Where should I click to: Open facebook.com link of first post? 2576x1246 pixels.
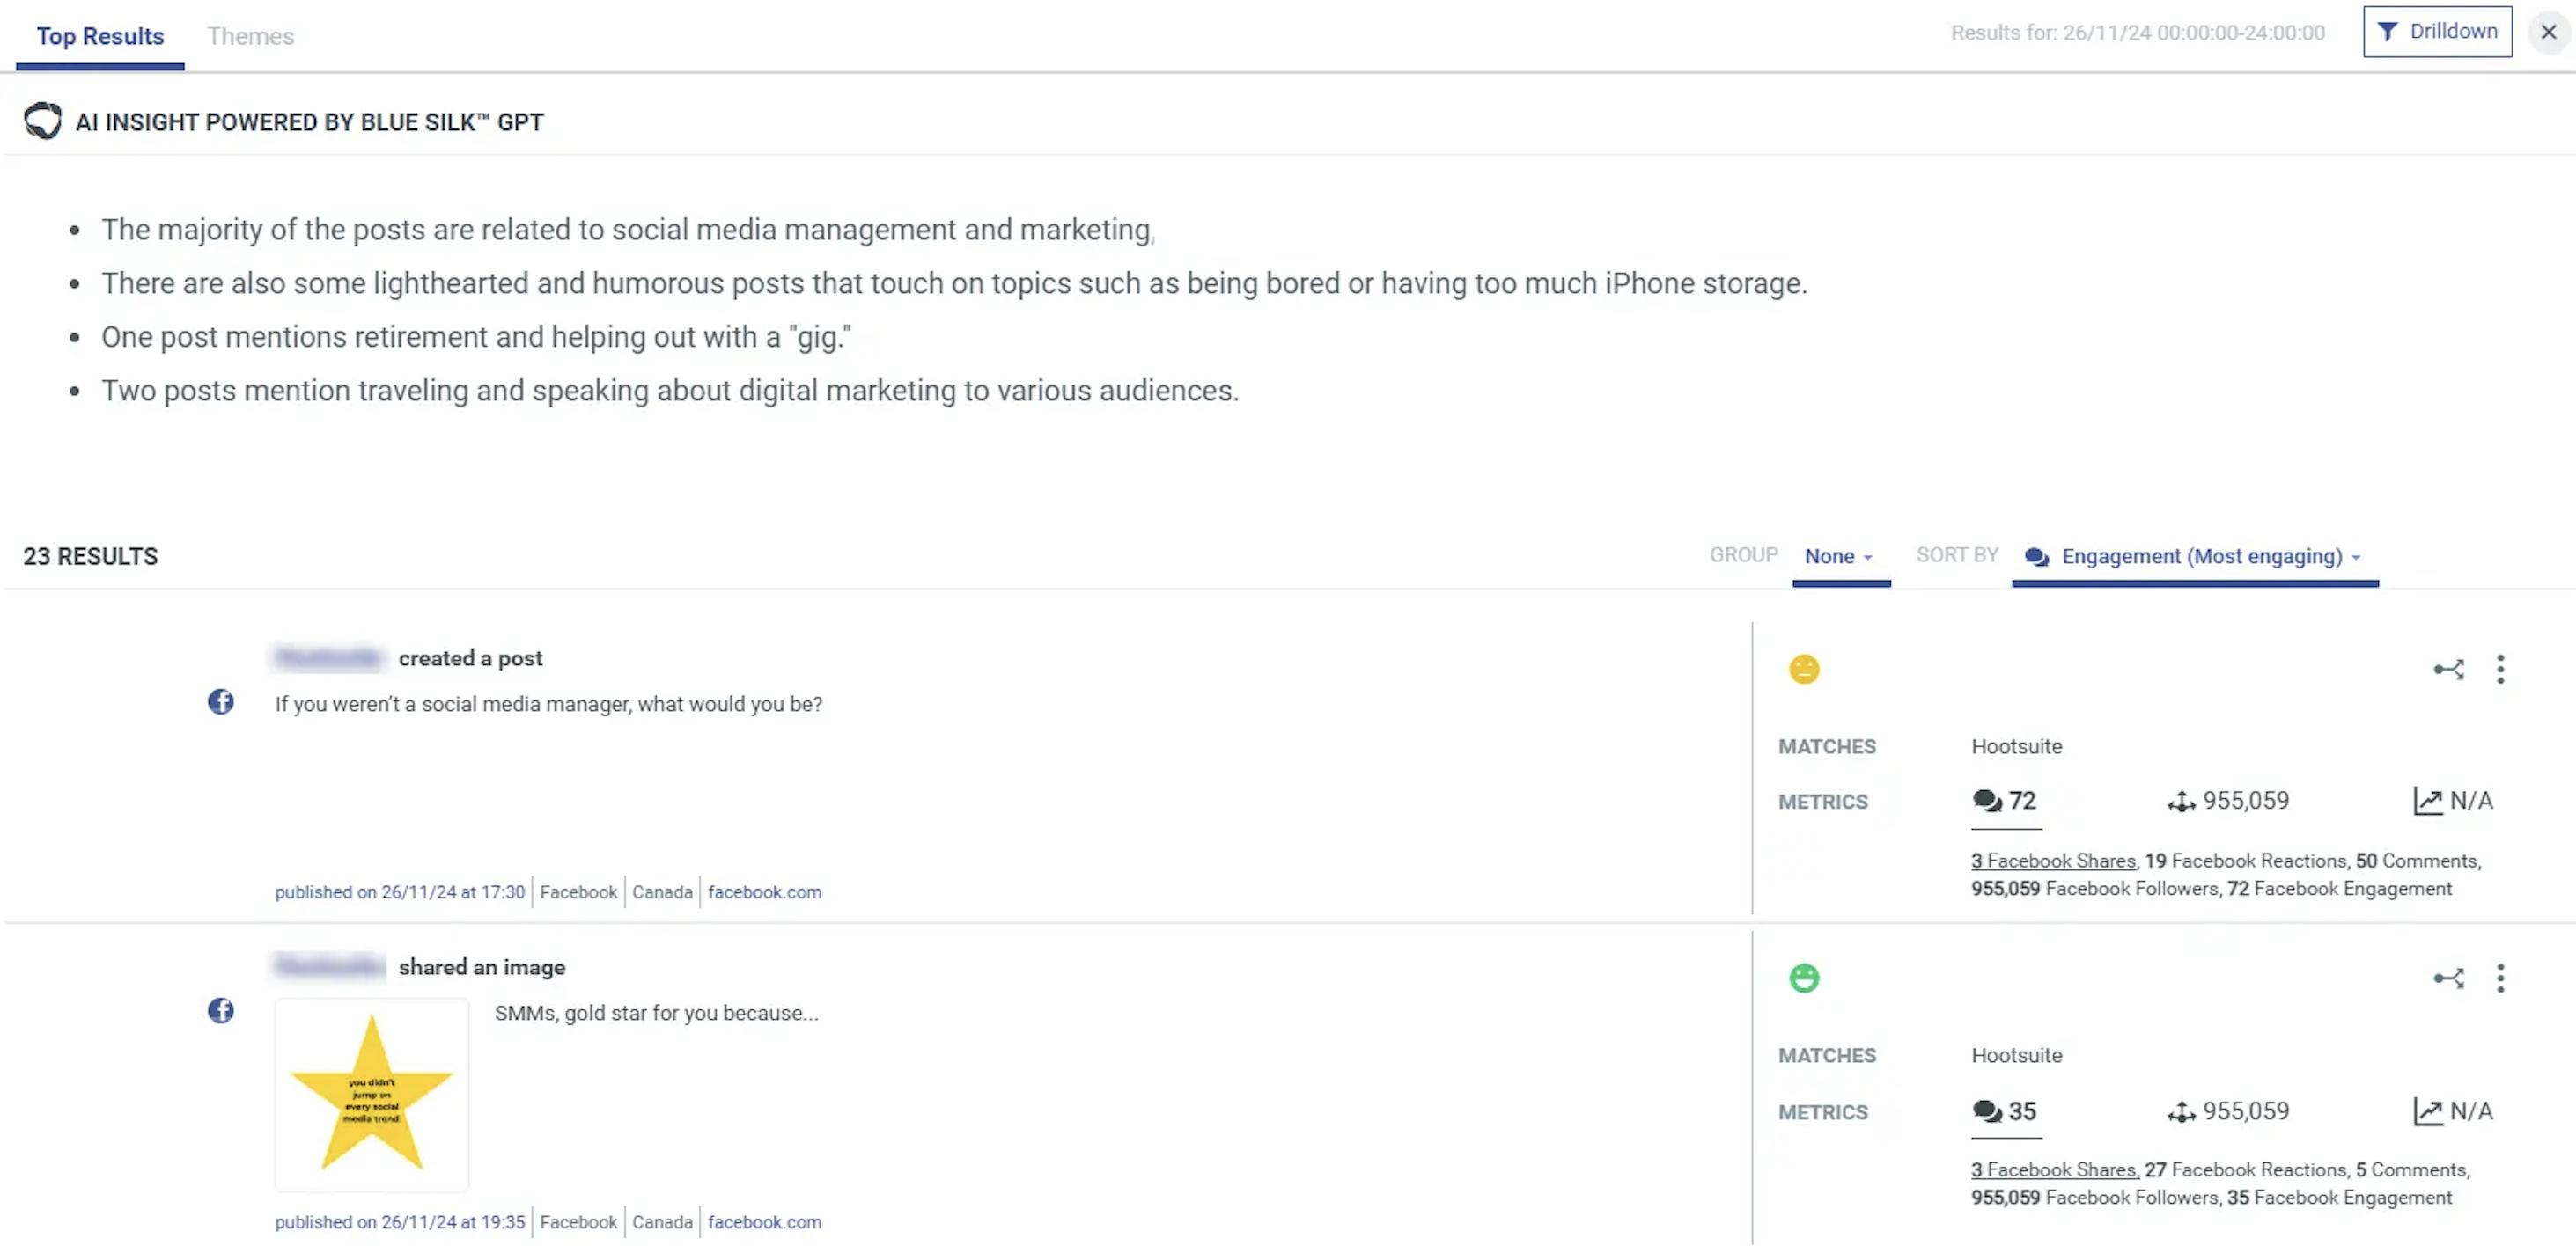764,891
